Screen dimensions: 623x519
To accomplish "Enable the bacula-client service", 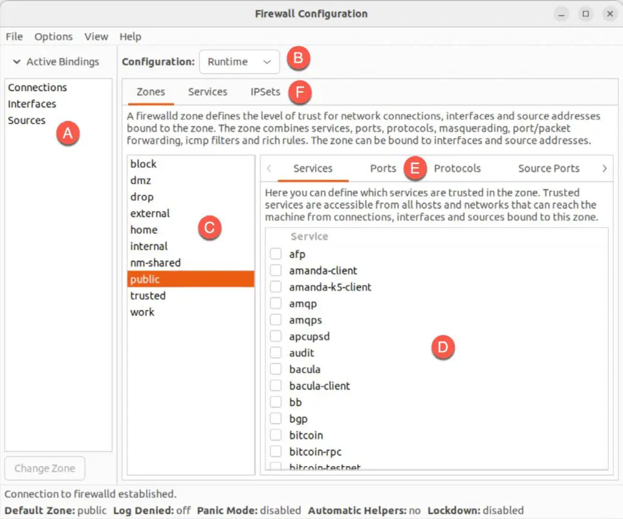I will (274, 385).
